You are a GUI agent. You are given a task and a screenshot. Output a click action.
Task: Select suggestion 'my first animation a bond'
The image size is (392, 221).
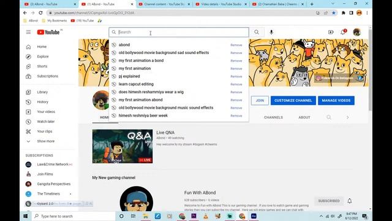[x=141, y=60]
